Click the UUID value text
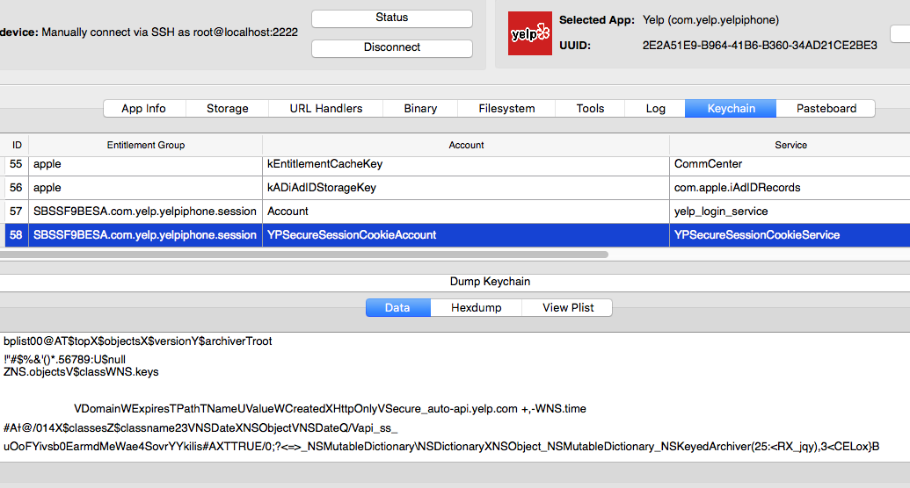 (759, 46)
